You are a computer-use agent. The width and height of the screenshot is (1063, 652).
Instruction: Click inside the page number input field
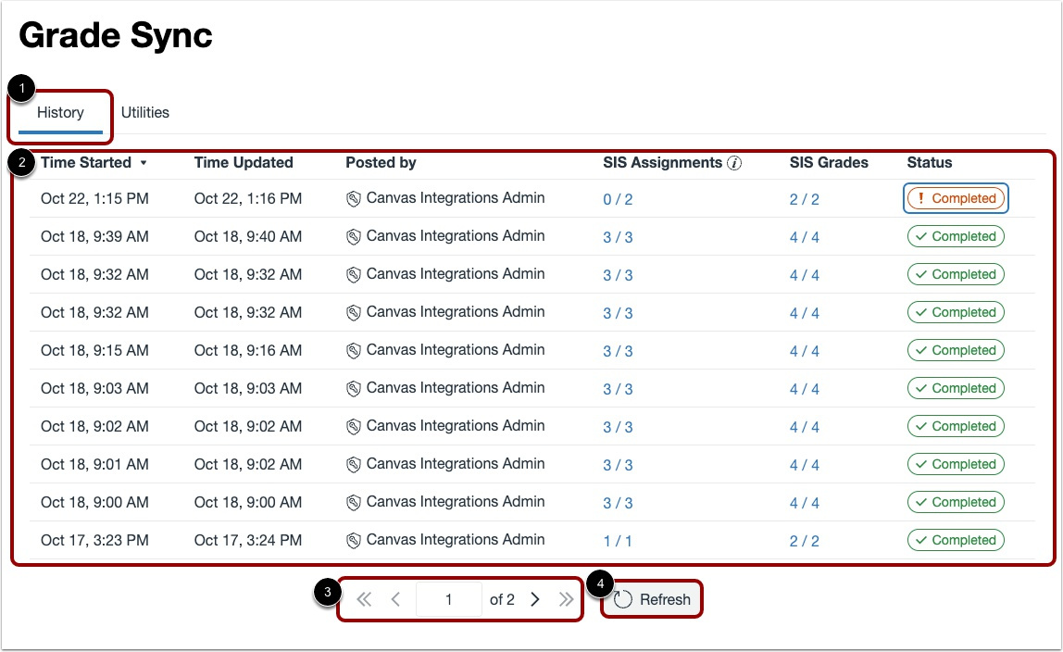[x=448, y=599]
